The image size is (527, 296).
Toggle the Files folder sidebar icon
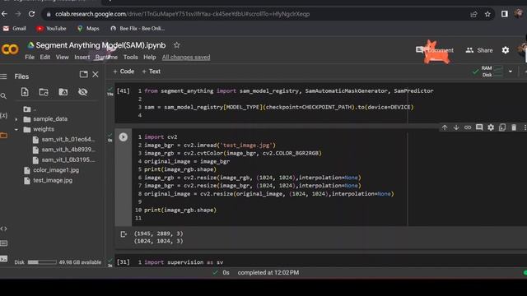[3, 135]
